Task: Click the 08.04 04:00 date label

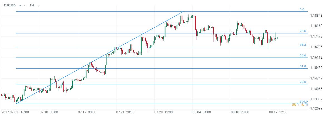Action: coord(202,112)
